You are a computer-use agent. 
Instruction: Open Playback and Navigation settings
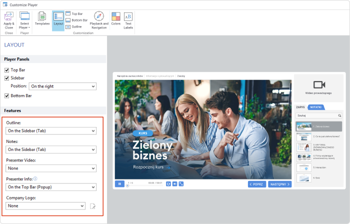99,20
